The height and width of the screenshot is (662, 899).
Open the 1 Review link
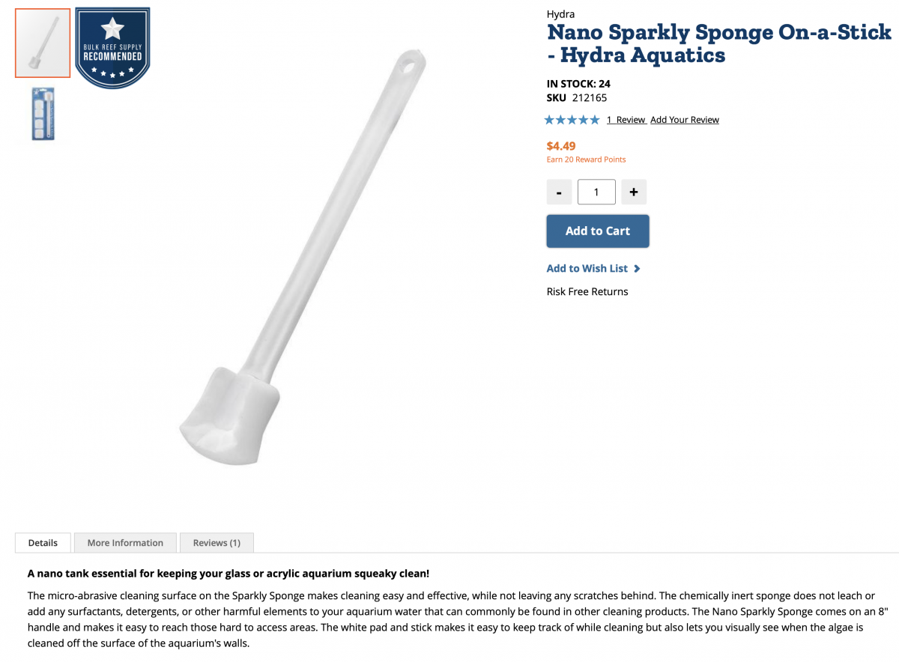pyautogui.click(x=626, y=120)
